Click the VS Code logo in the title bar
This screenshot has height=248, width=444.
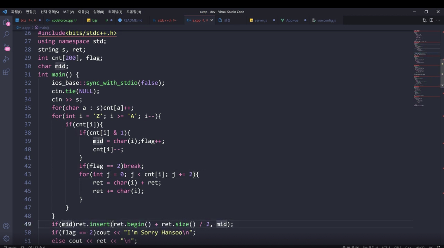5,12
